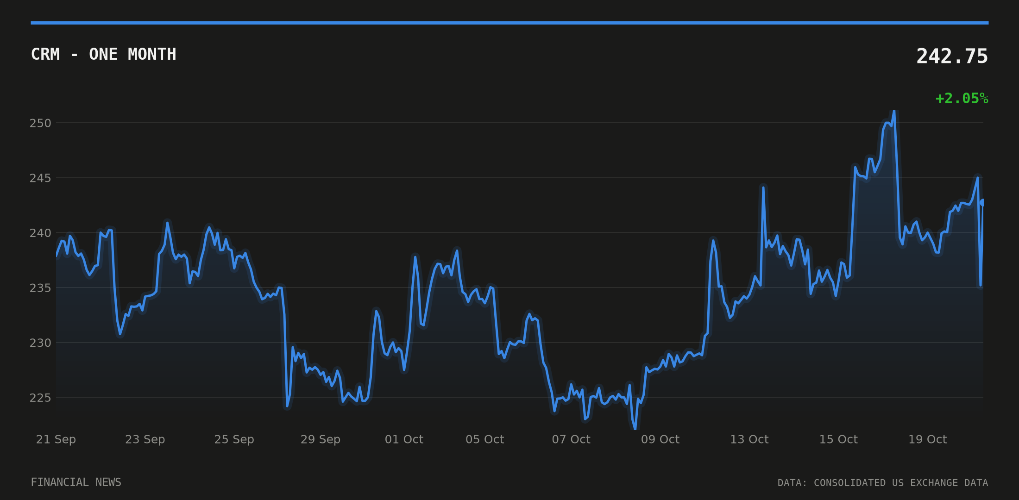Click the +2.05% change indicator
1019x500 pixels.
point(962,99)
